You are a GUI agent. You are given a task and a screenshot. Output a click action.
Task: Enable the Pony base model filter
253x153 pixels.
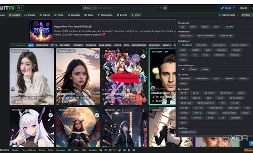222,103
